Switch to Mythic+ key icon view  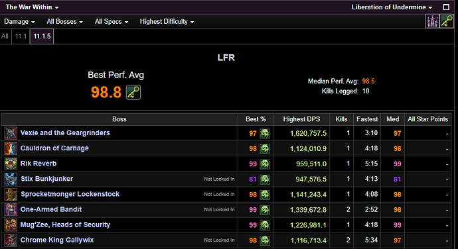coord(447,21)
